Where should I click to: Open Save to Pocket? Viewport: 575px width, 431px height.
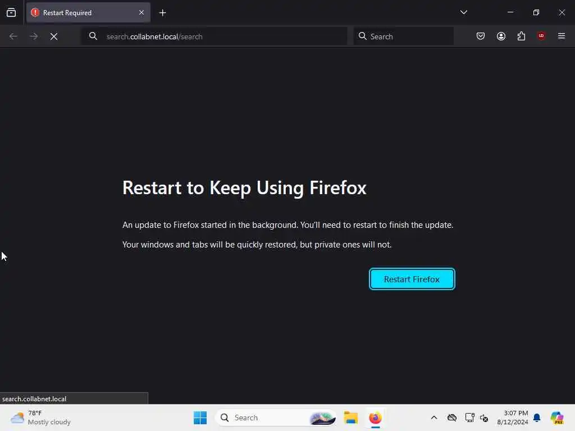pyautogui.click(x=481, y=36)
